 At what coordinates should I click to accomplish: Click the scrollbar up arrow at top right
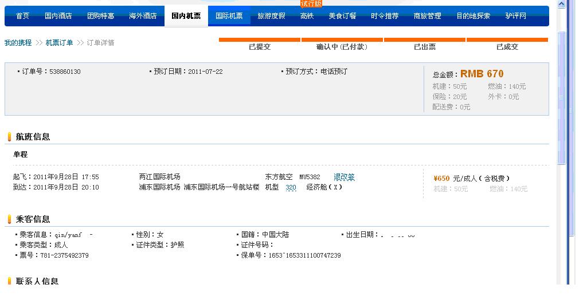coord(562,5)
